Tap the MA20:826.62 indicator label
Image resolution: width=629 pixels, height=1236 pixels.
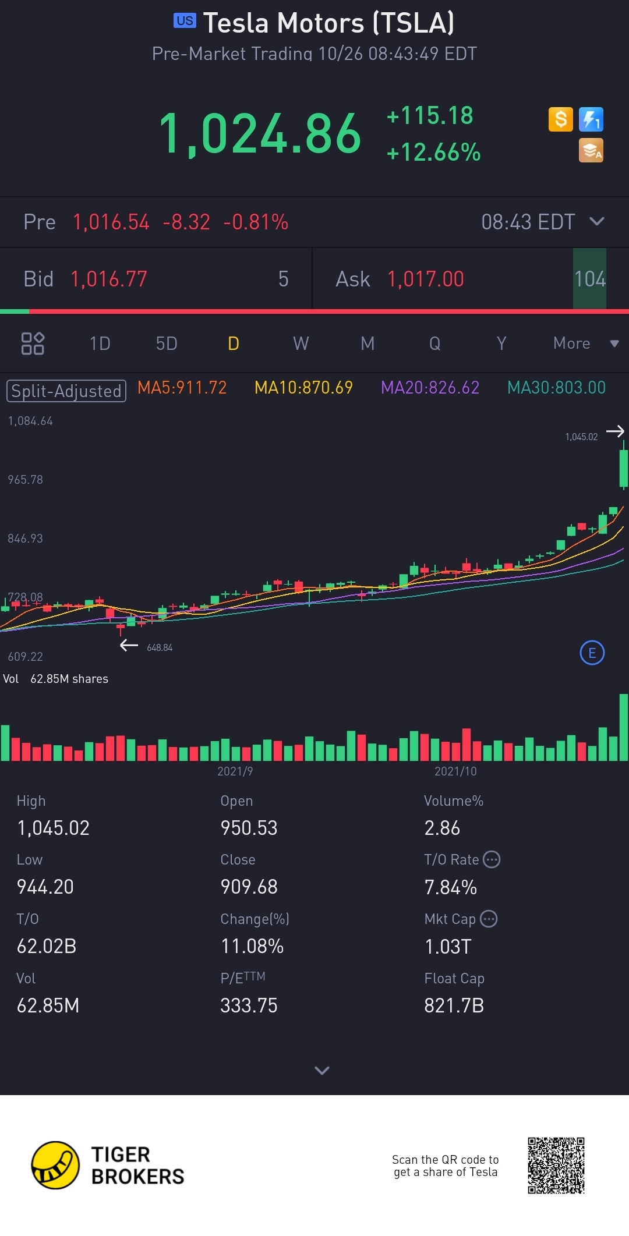(x=430, y=388)
